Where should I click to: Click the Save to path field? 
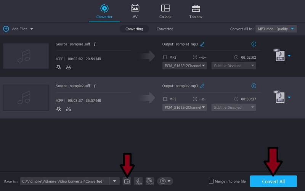tap(65, 181)
